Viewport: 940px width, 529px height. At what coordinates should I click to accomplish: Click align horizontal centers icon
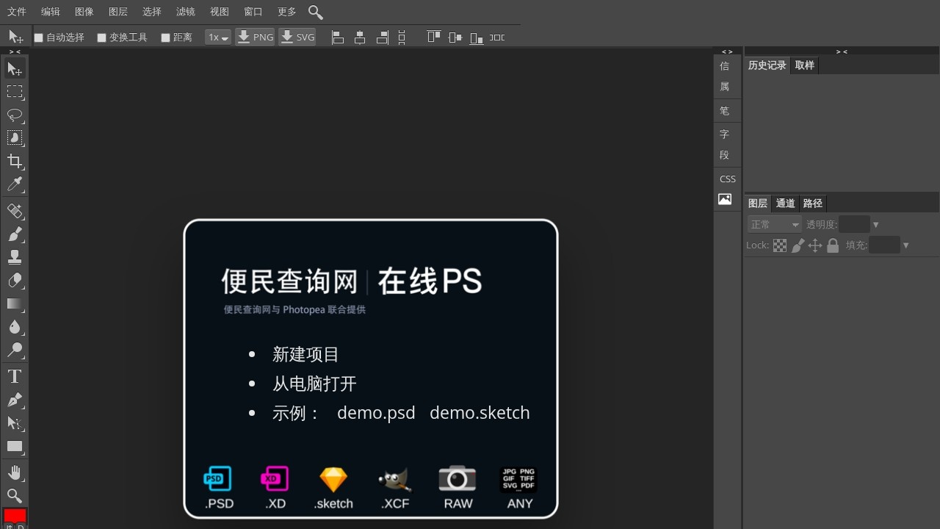(x=360, y=37)
